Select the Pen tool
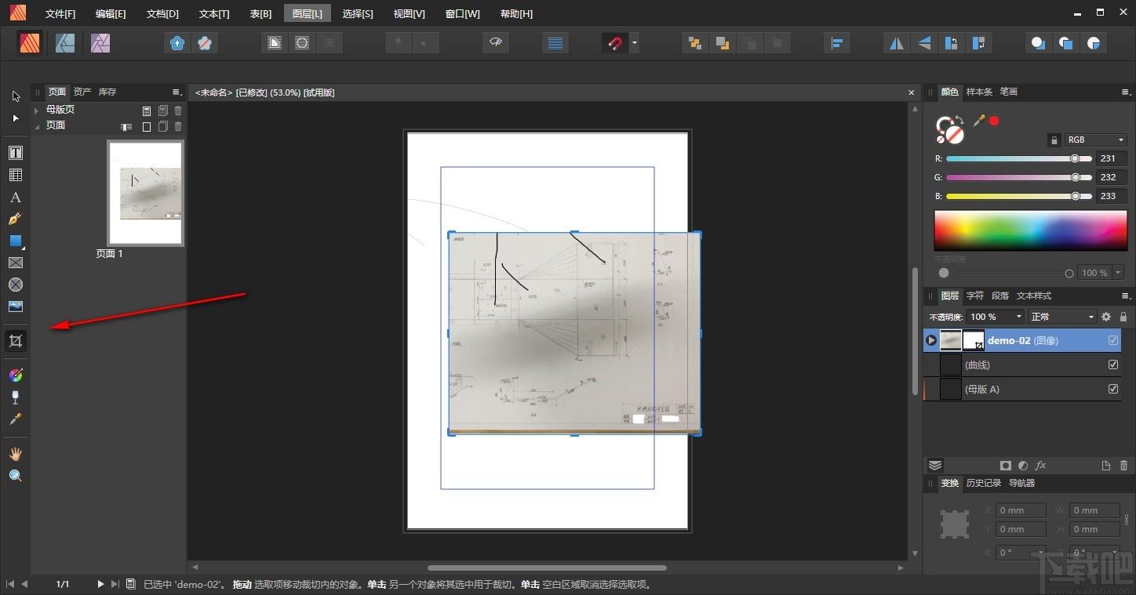Image resolution: width=1136 pixels, height=595 pixels. click(16, 219)
